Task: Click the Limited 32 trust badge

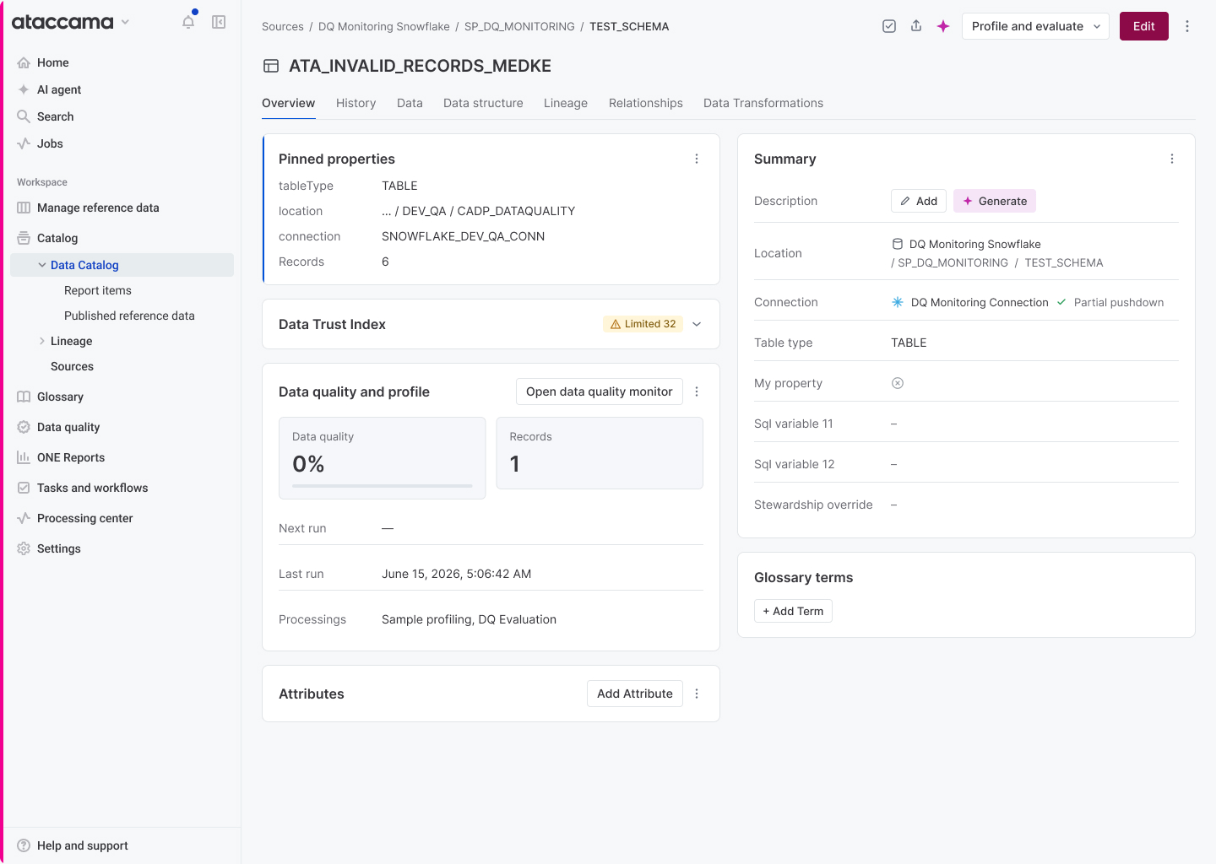Action: 643,324
